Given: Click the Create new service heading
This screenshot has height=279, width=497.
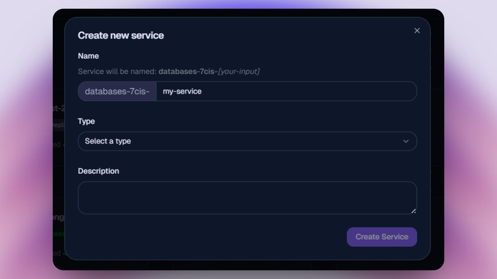Looking at the screenshot, I should [121, 35].
